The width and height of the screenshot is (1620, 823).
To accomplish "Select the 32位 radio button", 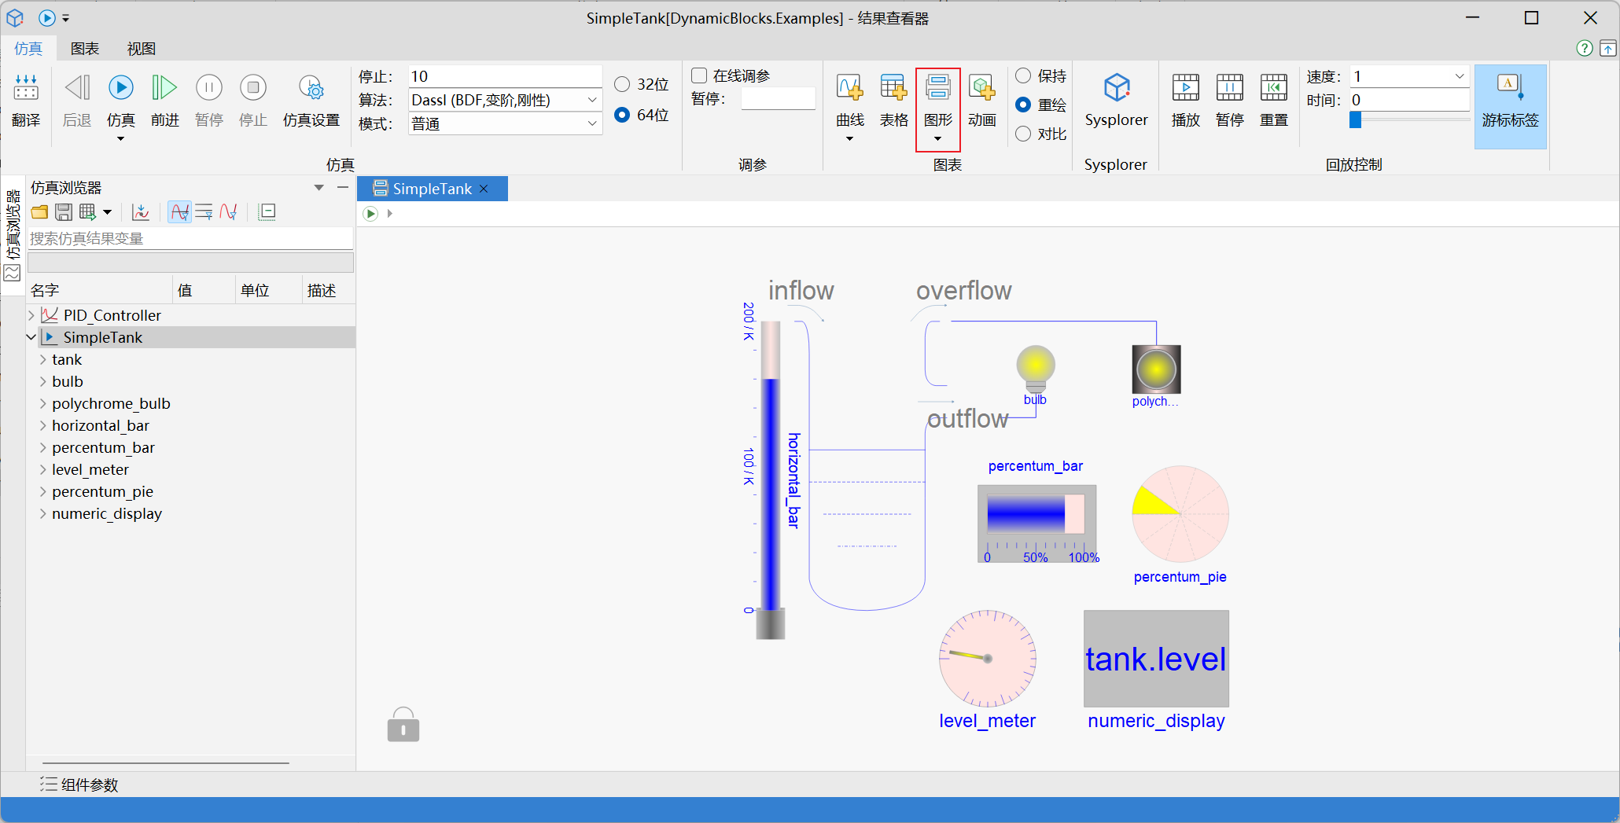I will pos(622,84).
